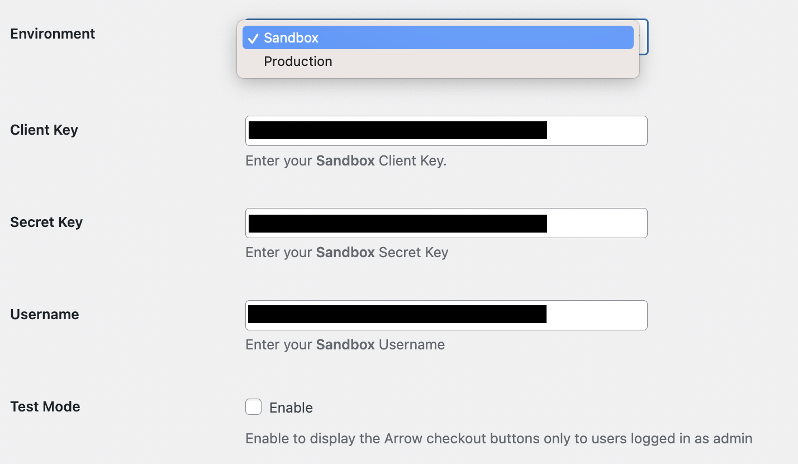Screen dimensions: 798x464
Task: Click the Arrow checkout buttons description text
Action: click(x=498, y=438)
